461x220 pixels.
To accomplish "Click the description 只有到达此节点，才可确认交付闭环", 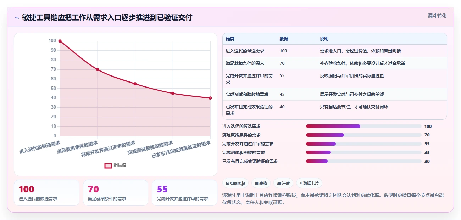I will (x=354, y=107).
